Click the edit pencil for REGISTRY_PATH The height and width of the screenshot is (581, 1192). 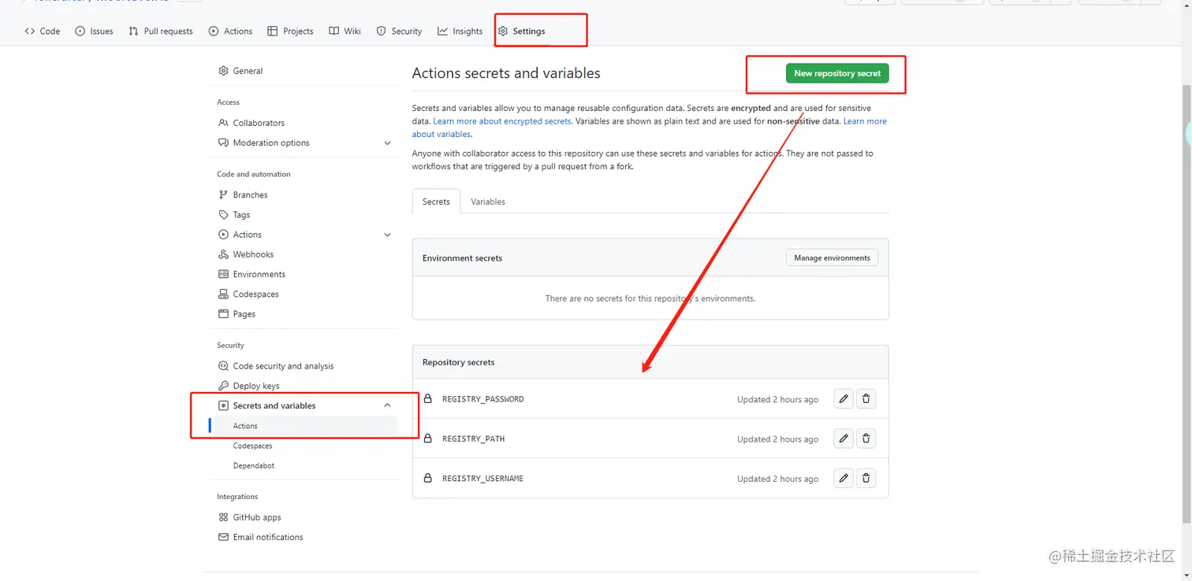844,439
